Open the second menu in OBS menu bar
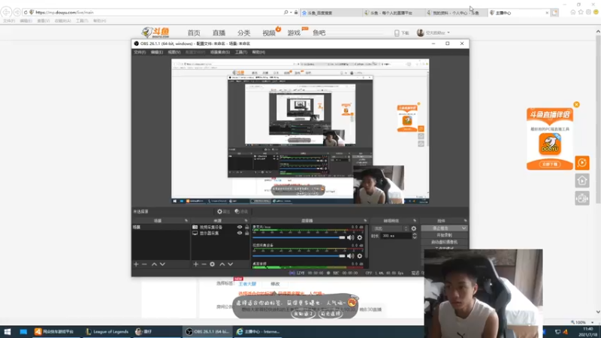 click(157, 52)
